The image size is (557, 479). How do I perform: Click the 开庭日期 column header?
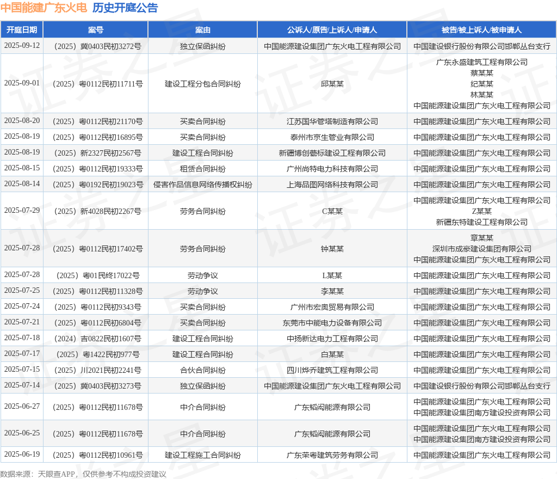[22, 30]
